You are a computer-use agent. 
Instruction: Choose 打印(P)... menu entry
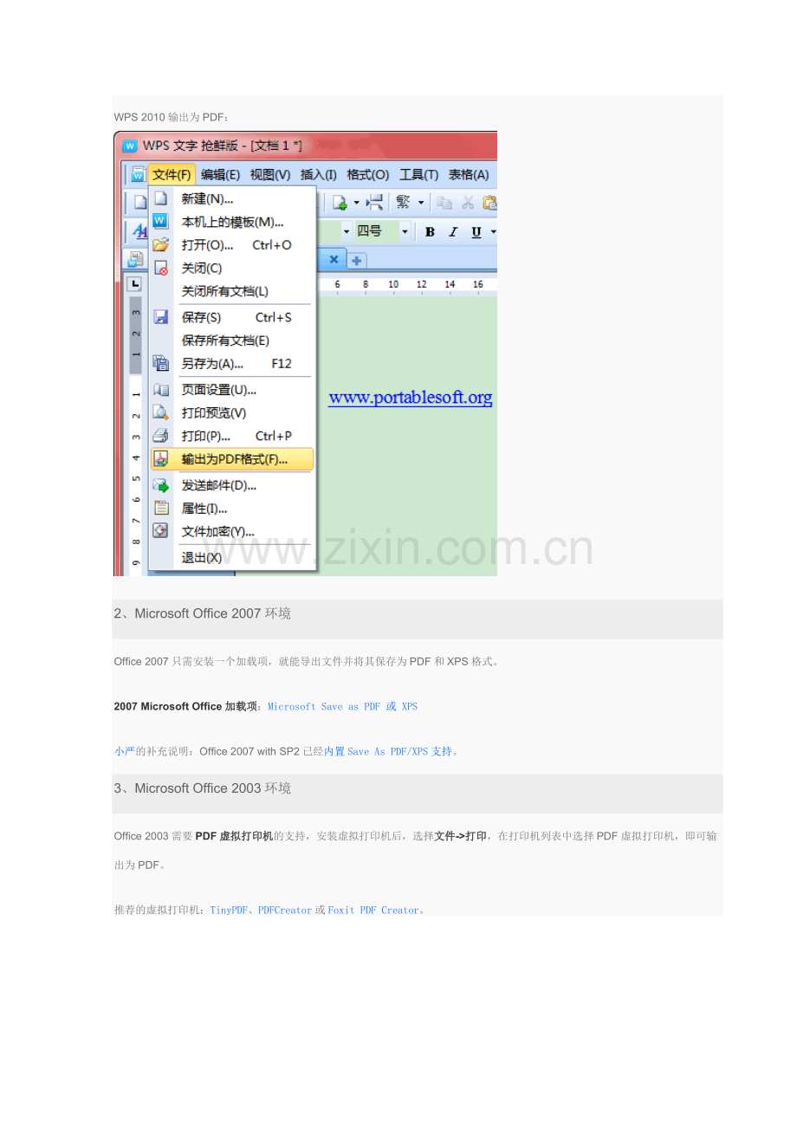tap(232, 436)
